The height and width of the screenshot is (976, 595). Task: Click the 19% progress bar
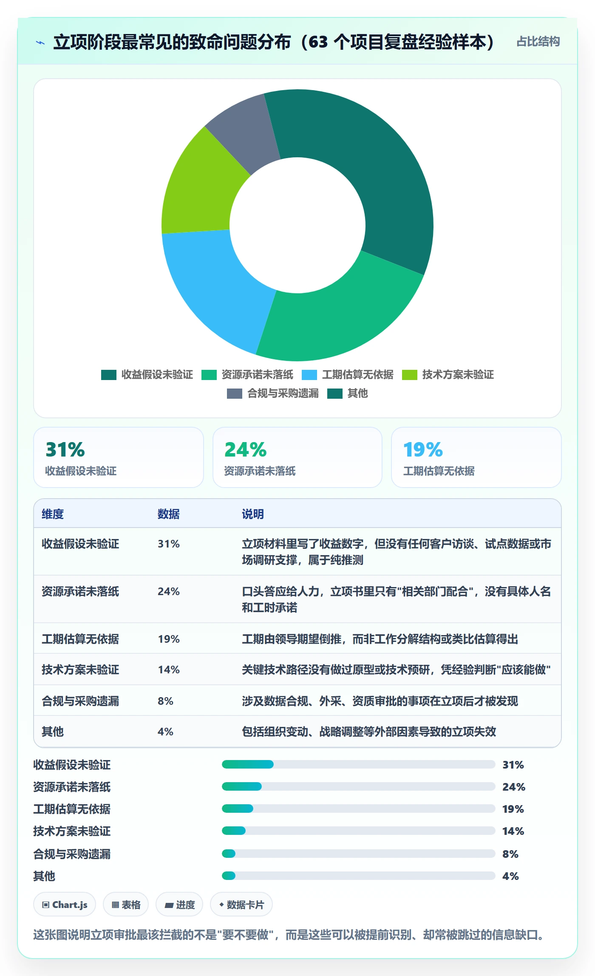pyautogui.click(x=359, y=809)
